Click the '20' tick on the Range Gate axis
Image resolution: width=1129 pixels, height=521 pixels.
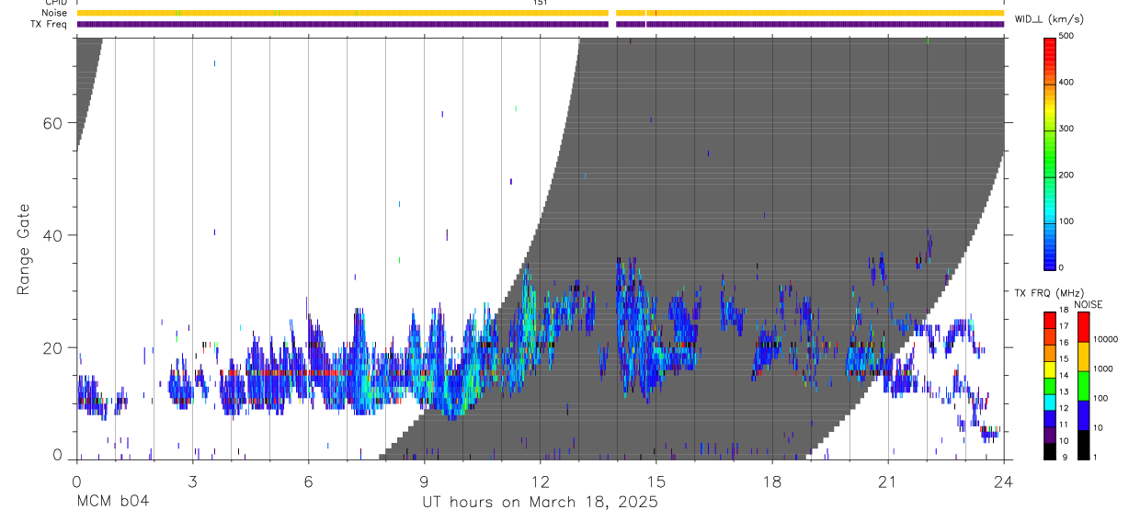pos(53,348)
